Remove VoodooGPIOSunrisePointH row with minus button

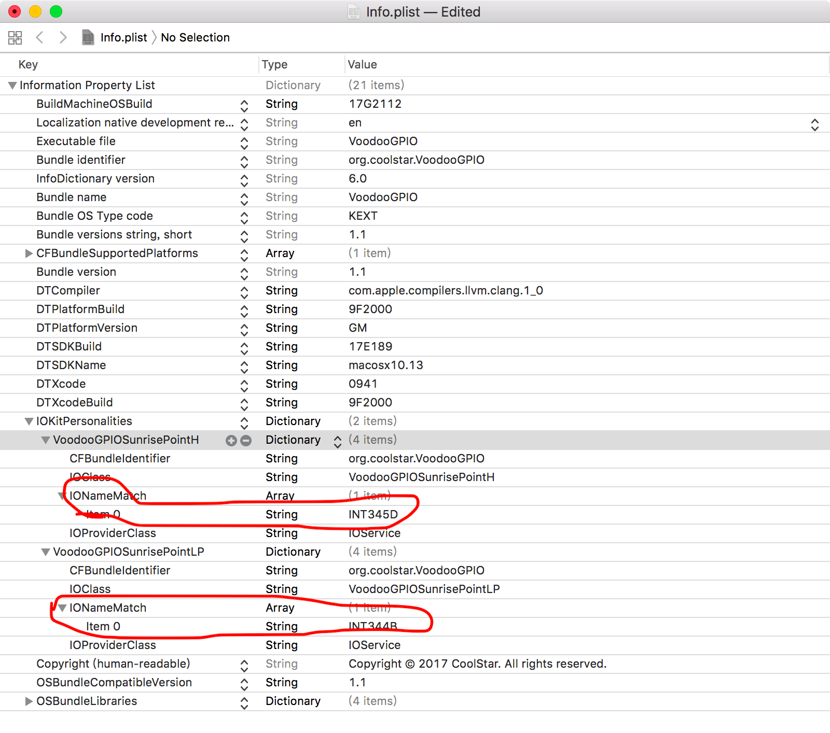point(246,440)
